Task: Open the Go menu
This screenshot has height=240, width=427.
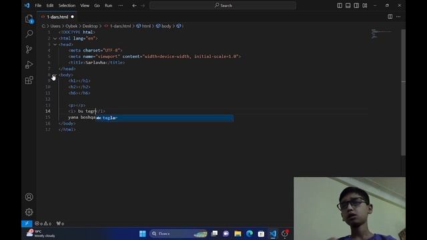Action: coord(97,5)
